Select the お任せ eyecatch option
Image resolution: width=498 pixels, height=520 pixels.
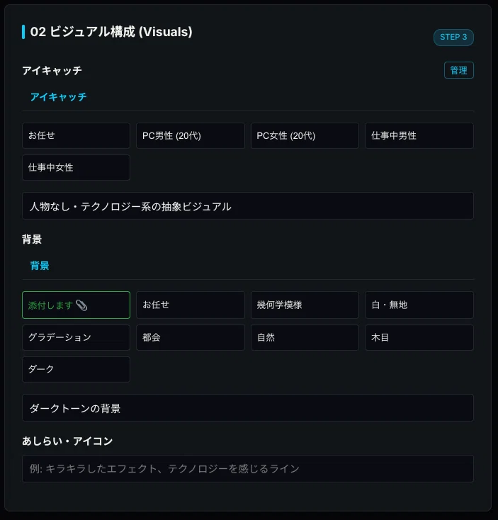(x=76, y=135)
